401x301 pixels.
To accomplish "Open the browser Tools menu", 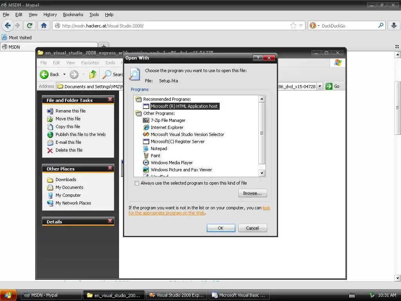I will pyautogui.click(x=94, y=15).
